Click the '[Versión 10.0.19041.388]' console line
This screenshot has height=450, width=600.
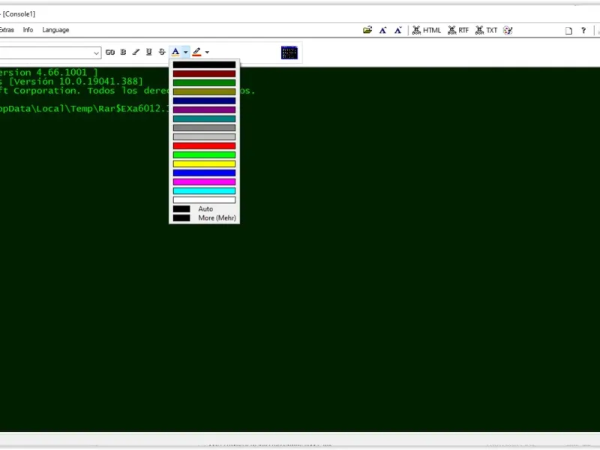pyautogui.click(x=76, y=82)
